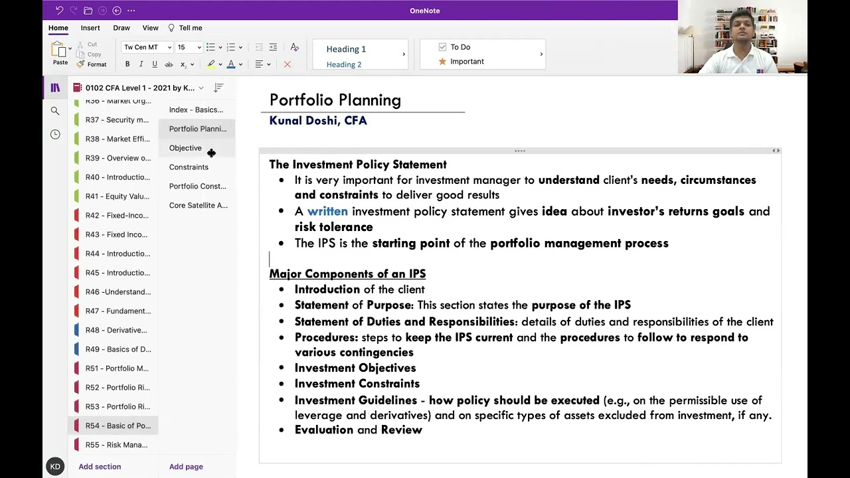This screenshot has height=478, width=850.
Task: Toggle strikethrough formatting
Action: [169, 64]
